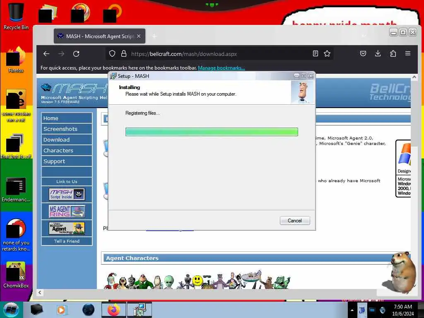Open the Screenshots sidebar link
This screenshot has height=318, width=424.
pos(67,129)
